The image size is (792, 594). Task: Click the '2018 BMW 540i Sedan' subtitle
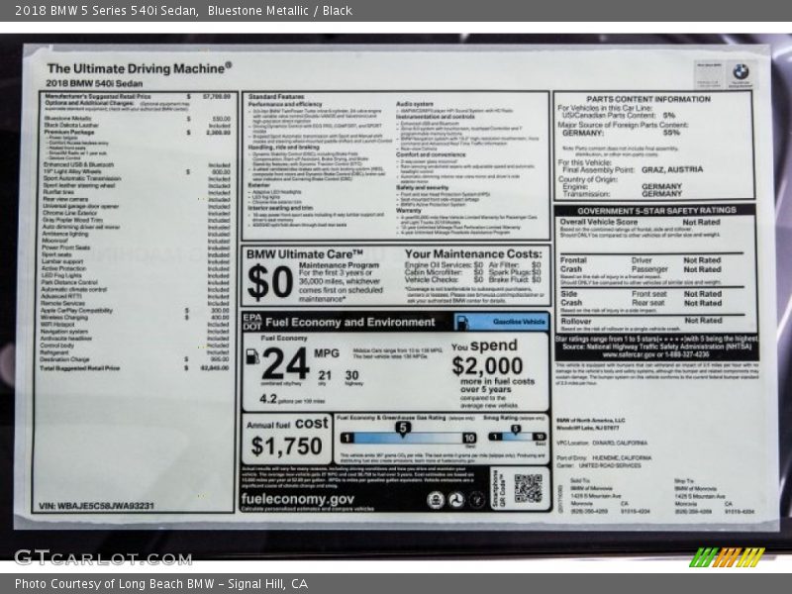pyautogui.click(x=94, y=84)
